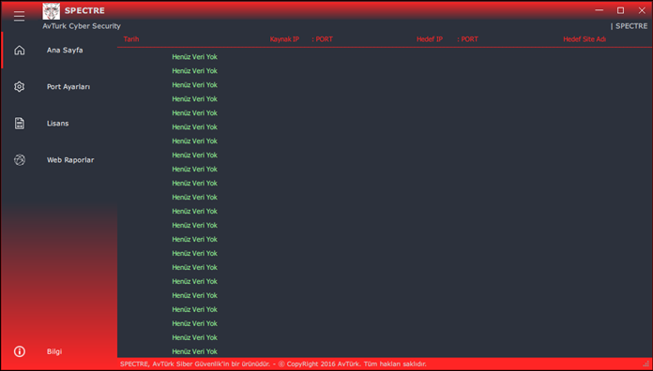This screenshot has height=371, width=653.
Task: Minimize the SPECTRE window
Action: 600,10
